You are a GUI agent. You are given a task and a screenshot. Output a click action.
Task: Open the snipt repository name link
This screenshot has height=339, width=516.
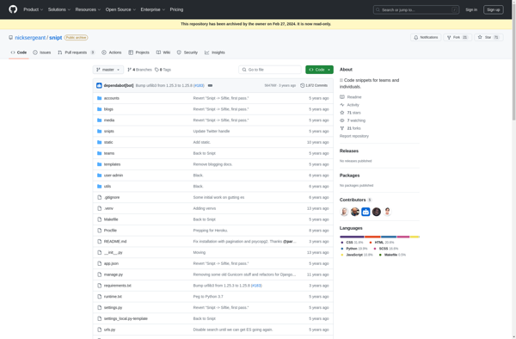tap(56, 38)
